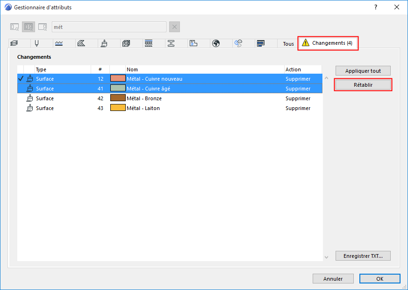Screen dimensions: 408x290
Task: Click Supprimer action on Laiton row
Action: (x=298, y=108)
